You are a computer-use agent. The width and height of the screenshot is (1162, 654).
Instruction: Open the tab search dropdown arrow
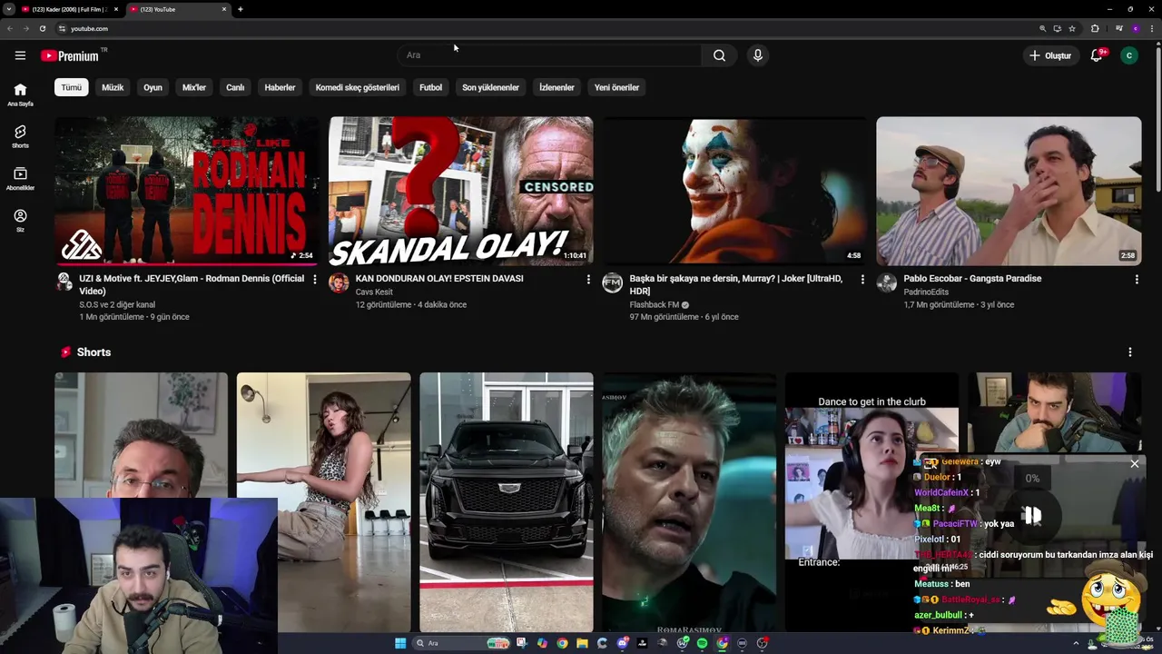8,9
